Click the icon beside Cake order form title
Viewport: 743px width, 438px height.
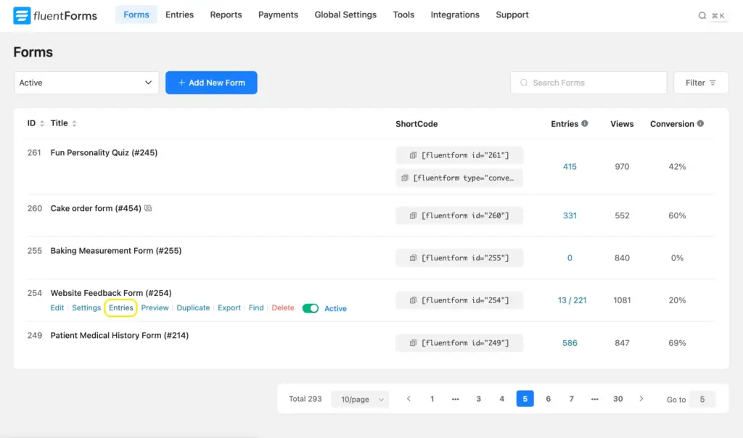coord(148,208)
